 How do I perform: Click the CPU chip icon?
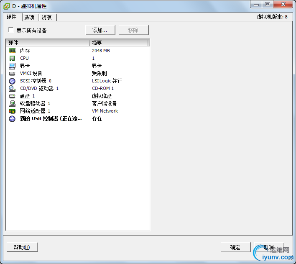tap(12, 58)
